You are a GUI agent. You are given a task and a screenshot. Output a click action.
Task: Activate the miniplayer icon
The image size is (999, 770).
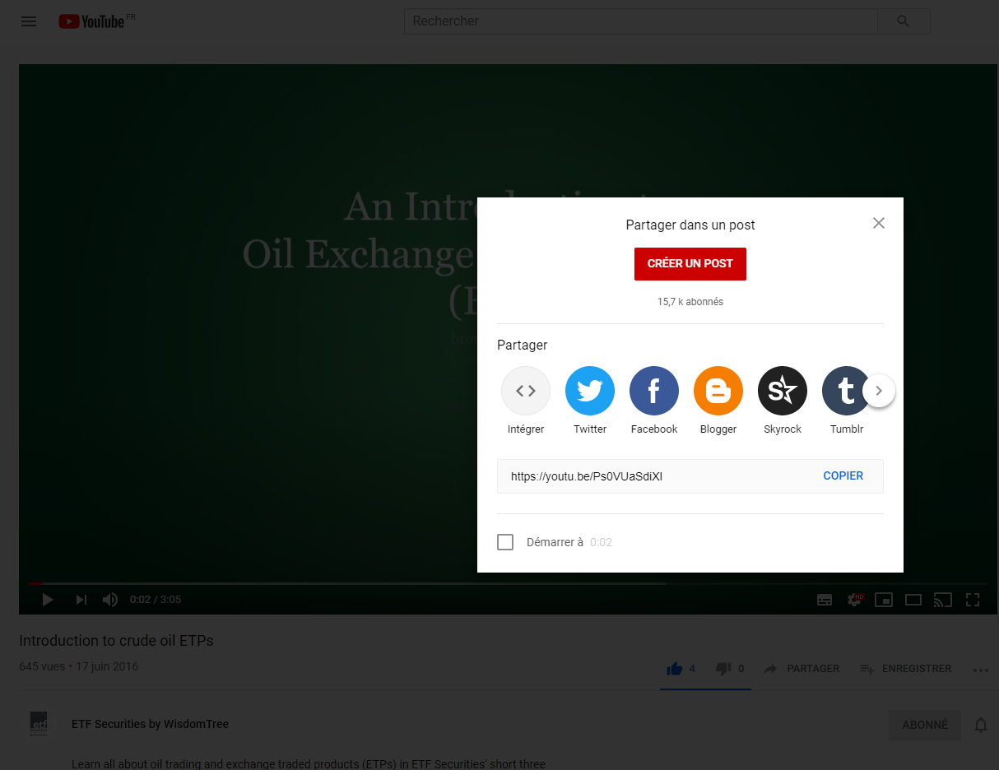click(x=883, y=600)
